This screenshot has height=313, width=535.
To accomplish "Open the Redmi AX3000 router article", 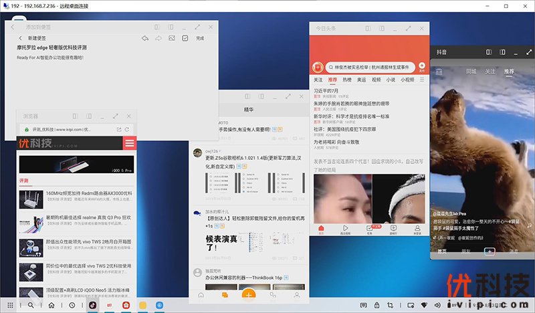I will coord(76,199).
